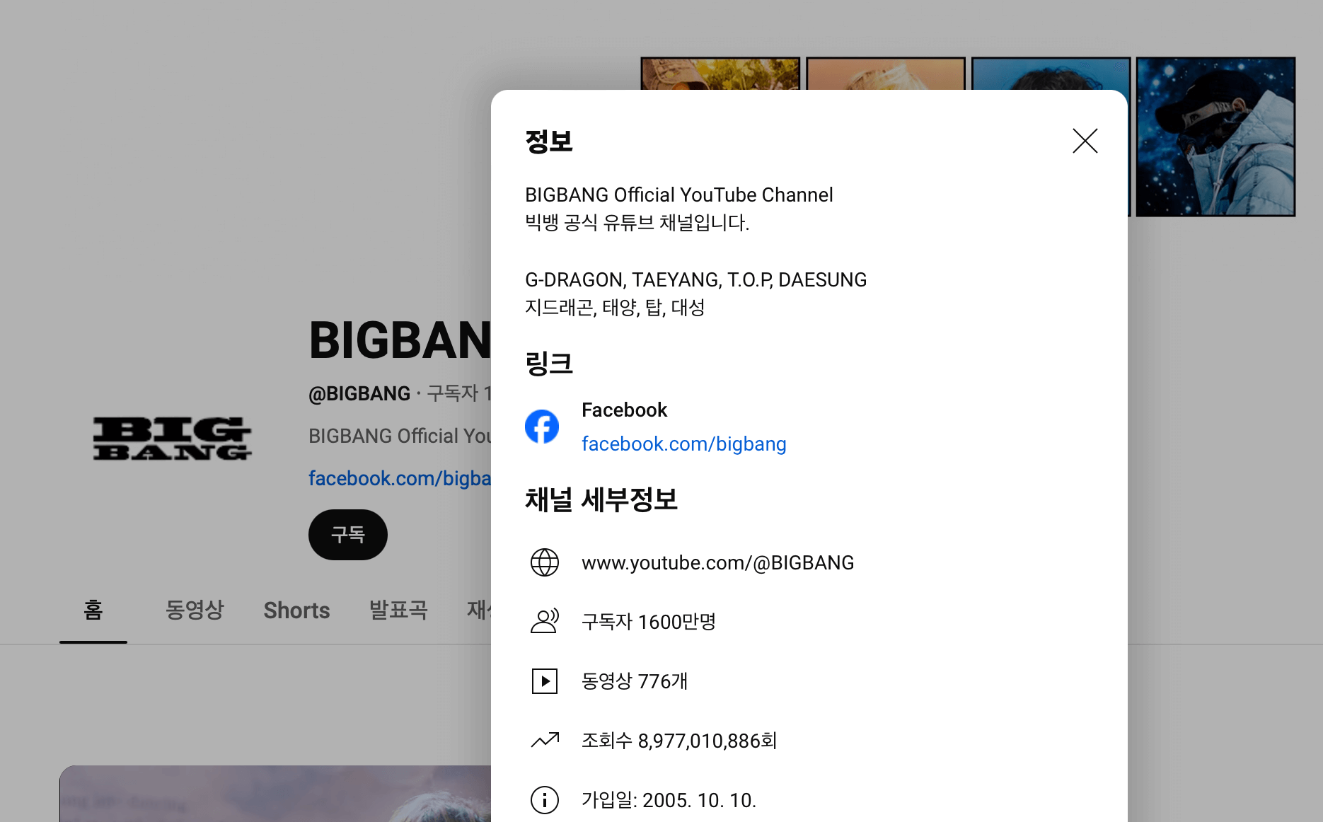Click the subscribers icon next to 구독자 1600만명
Image resolution: width=1323 pixels, height=822 pixels.
545,621
